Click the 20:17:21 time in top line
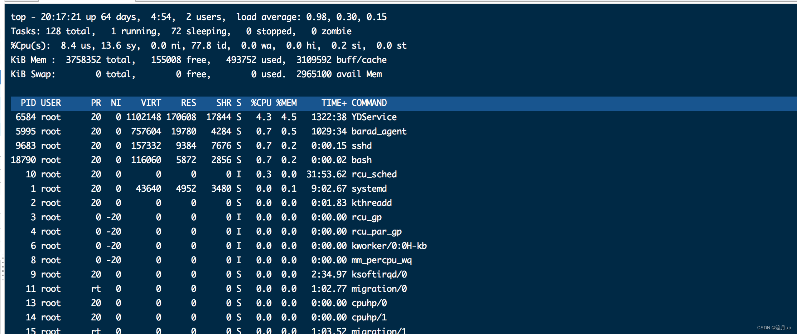 pyautogui.click(x=61, y=17)
